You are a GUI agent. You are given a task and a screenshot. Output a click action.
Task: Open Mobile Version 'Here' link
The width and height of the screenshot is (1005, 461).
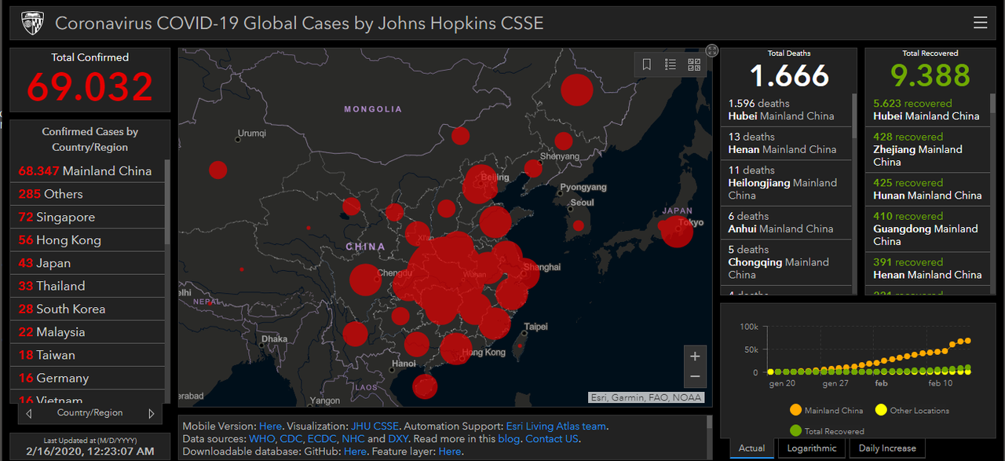tap(270, 426)
